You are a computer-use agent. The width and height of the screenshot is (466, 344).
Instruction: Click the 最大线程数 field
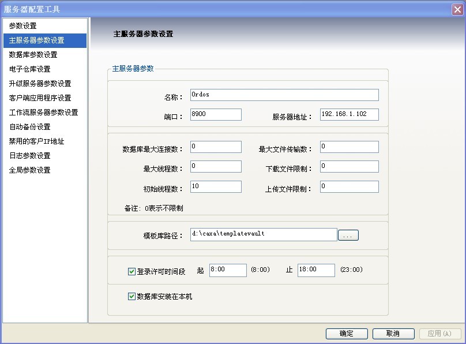click(x=216, y=166)
